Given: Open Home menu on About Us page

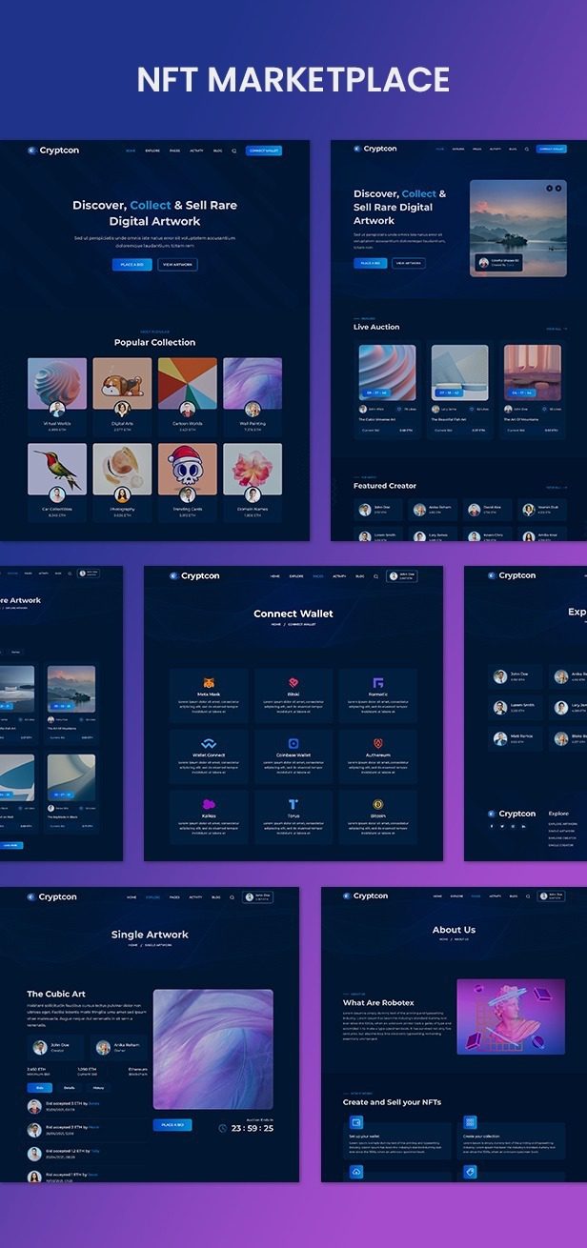Looking at the screenshot, I should [x=437, y=896].
